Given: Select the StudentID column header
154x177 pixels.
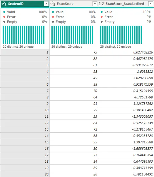Looking at the screenshot, I should (25, 4).
